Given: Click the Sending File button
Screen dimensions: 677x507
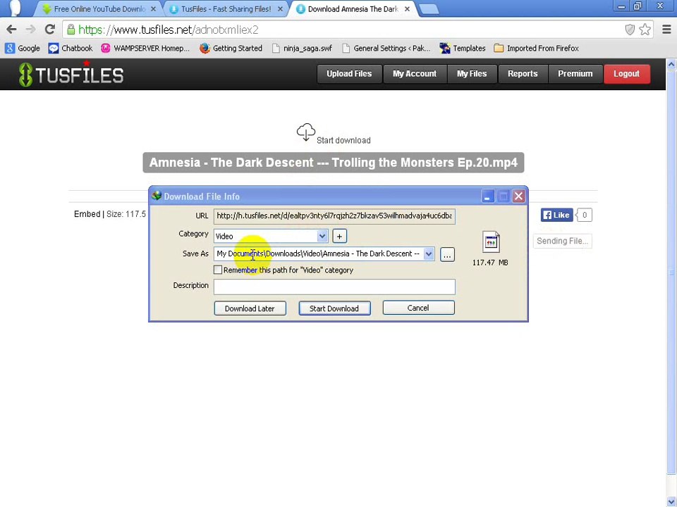Looking at the screenshot, I should click(x=563, y=241).
